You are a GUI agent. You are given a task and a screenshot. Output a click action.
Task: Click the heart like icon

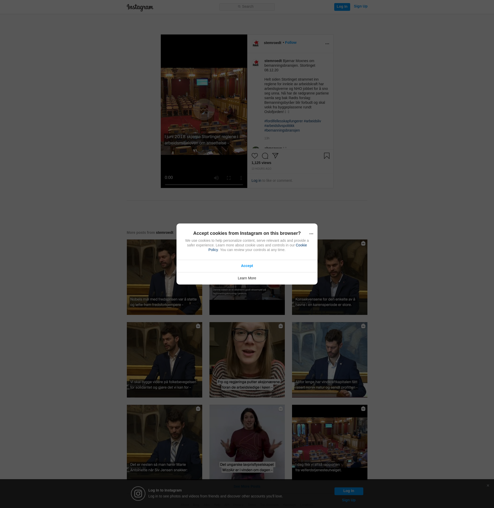[x=254, y=156]
